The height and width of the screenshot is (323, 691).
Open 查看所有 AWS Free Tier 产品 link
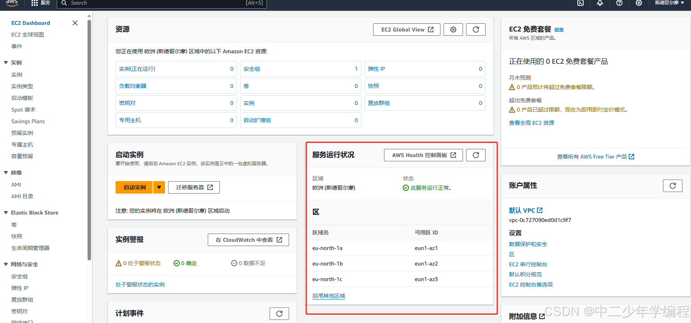(596, 157)
